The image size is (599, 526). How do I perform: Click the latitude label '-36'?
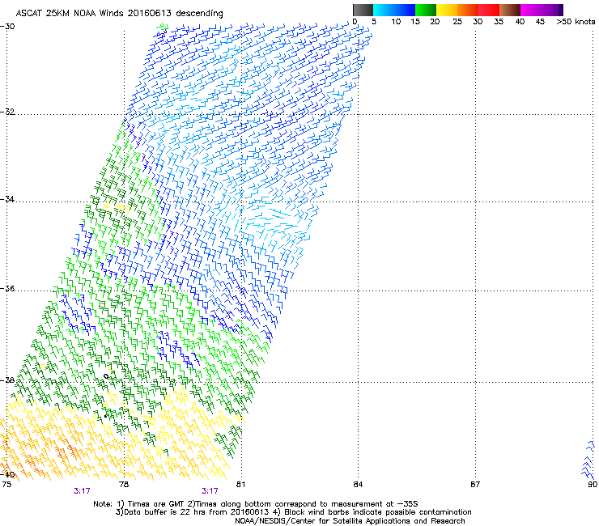click(7, 288)
